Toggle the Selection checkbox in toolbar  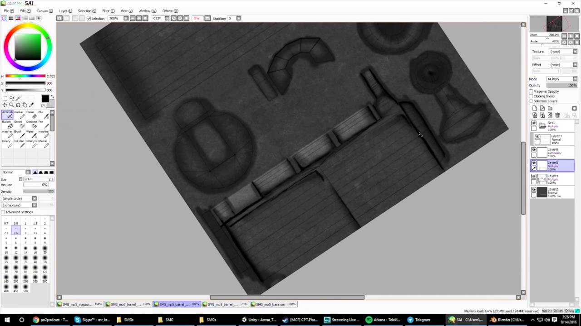[89, 19]
